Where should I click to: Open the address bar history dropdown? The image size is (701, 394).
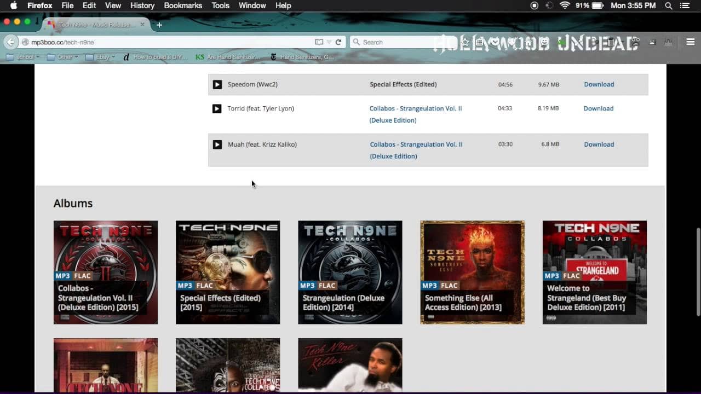(329, 42)
